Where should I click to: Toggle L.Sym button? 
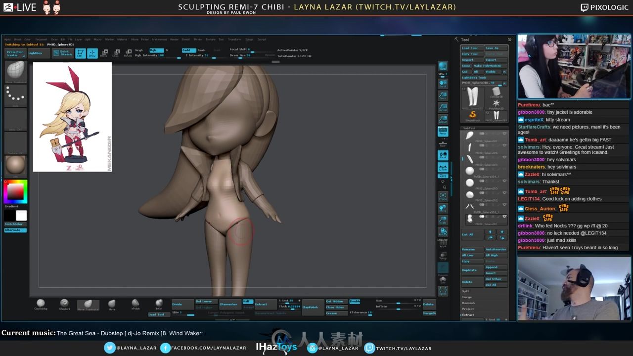click(443, 167)
